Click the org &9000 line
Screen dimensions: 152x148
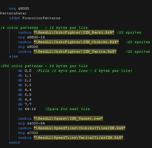[28, 47]
